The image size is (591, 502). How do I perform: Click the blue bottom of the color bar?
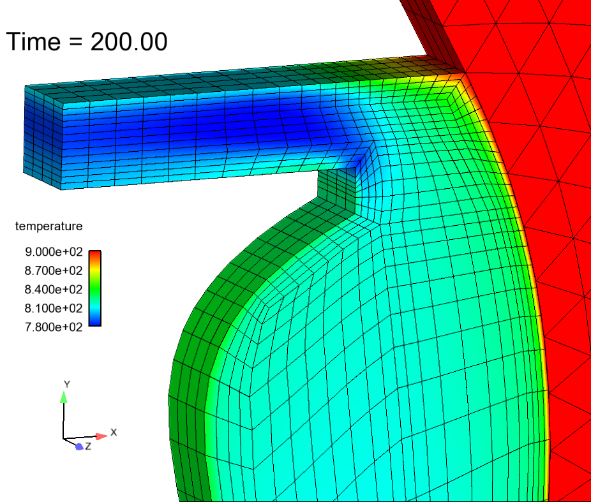coord(94,321)
